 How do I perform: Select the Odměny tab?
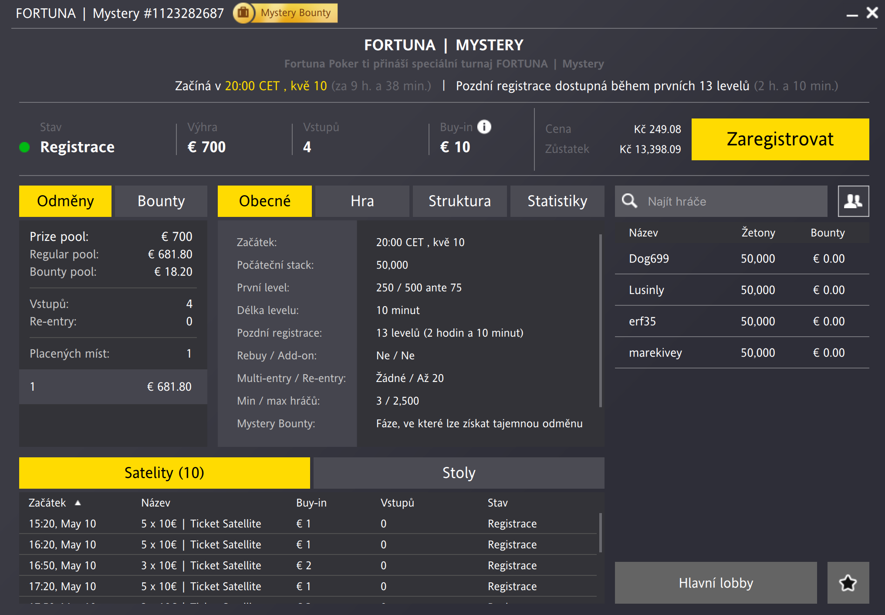tap(65, 201)
